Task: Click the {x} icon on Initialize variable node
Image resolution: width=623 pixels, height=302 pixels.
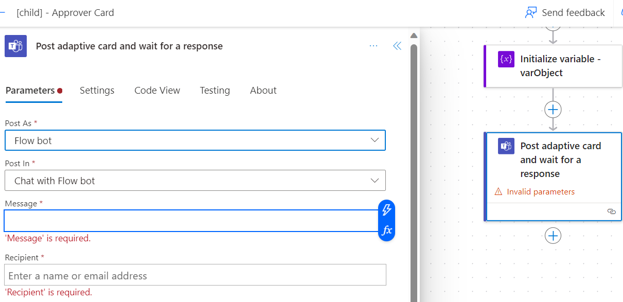Action: (x=506, y=59)
